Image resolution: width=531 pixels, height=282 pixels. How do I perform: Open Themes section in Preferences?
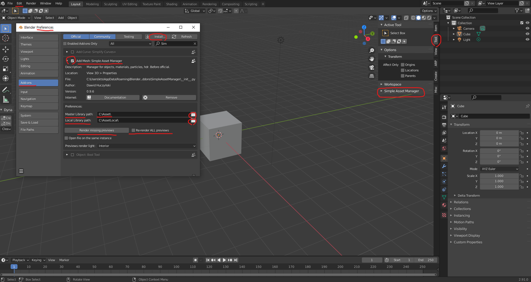[38, 44]
